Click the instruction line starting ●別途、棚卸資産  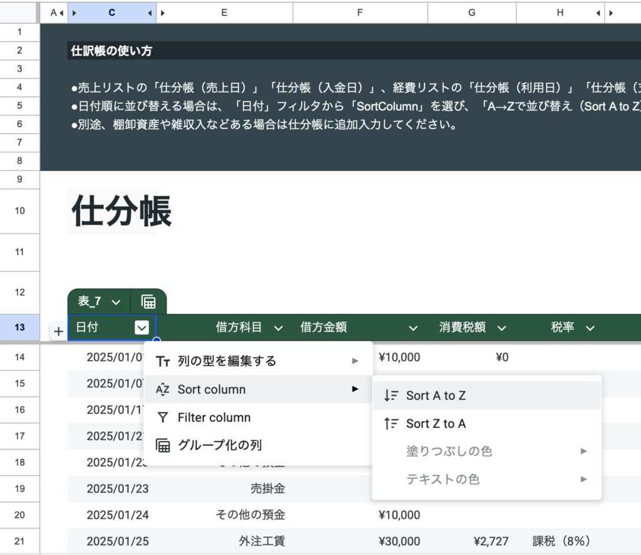(265, 124)
